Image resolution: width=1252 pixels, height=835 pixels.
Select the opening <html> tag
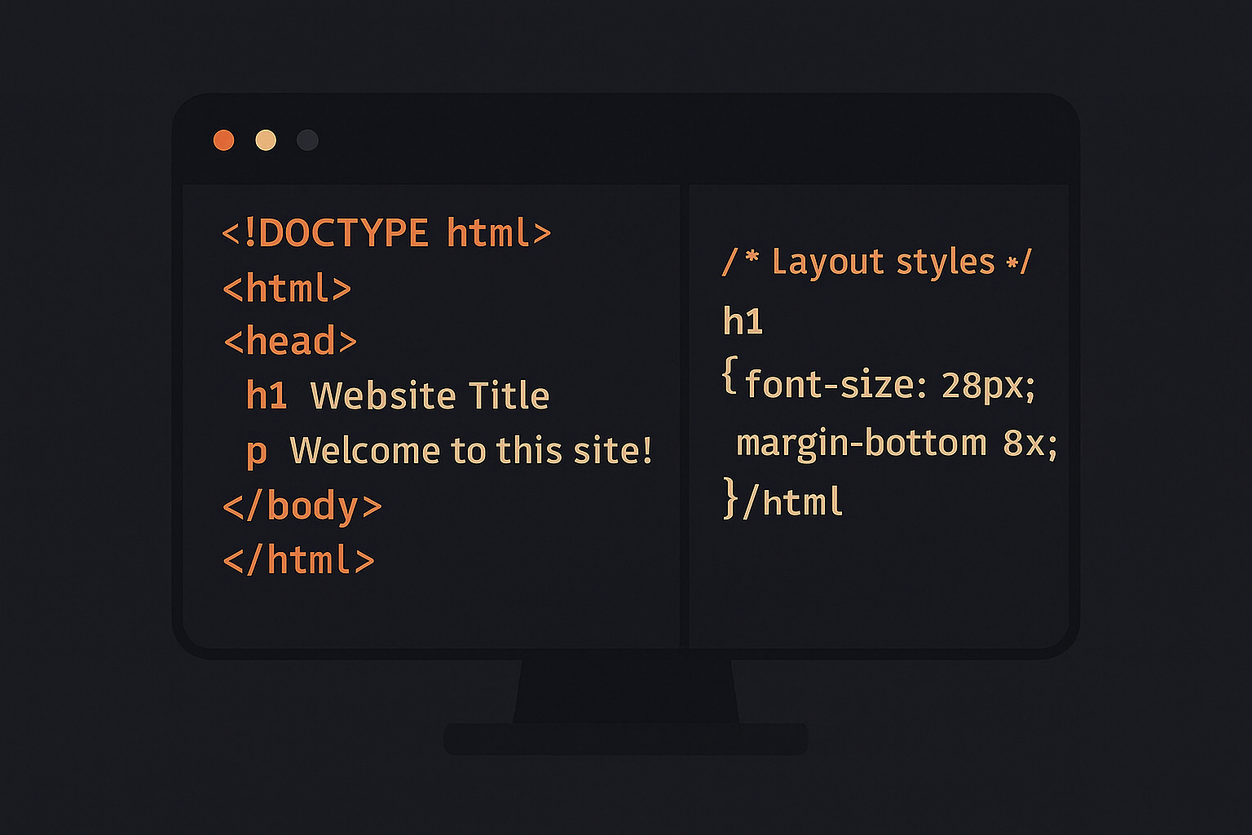(287, 289)
